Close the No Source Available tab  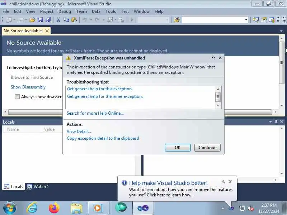coord(47,31)
